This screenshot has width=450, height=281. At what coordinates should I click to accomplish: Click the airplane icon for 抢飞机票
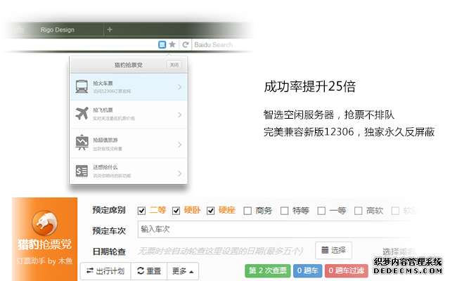[x=82, y=114]
